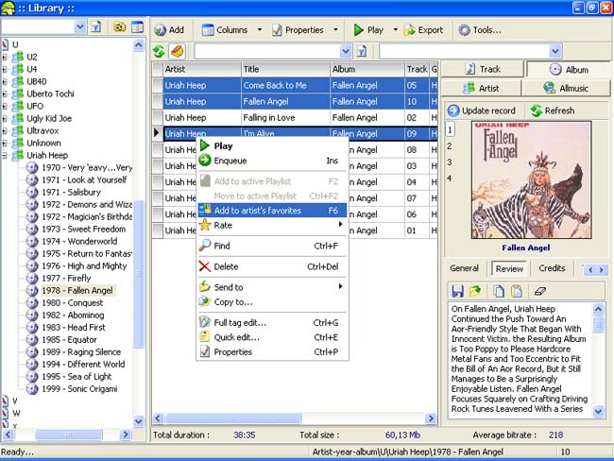
Task: Select "Full tag edit..." in the context menu
Action: (x=240, y=322)
